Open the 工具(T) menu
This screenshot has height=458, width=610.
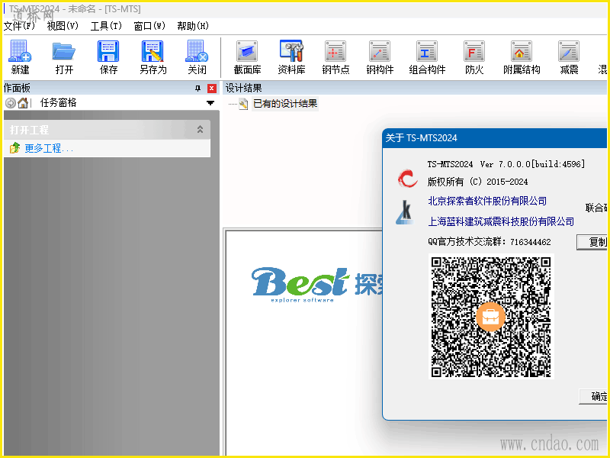[106, 26]
